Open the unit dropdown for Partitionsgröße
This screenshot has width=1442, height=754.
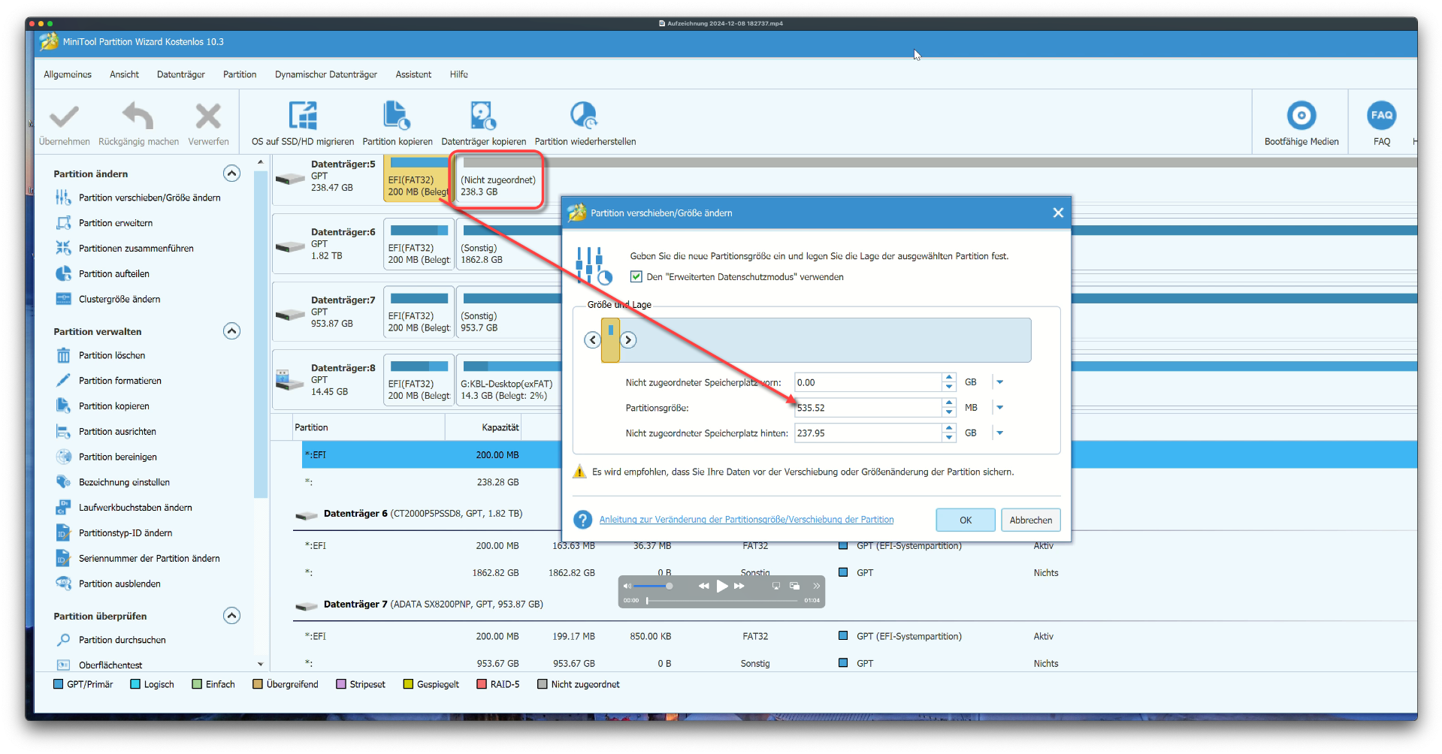pyautogui.click(x=999, y=408)
